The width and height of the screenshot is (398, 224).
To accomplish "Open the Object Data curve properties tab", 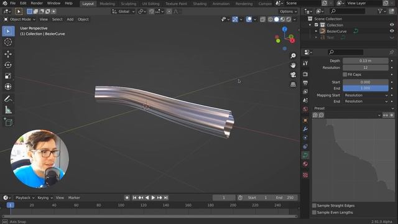I will tap(305, 155).
